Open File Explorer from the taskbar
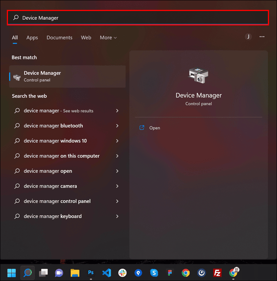This screenshot has height=281, width=277. click(75, 273)
